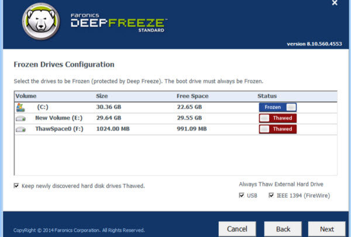Click the 991.09 MB free space value
The width and height of the screenshot is (351, 237).
coord(192,129)
